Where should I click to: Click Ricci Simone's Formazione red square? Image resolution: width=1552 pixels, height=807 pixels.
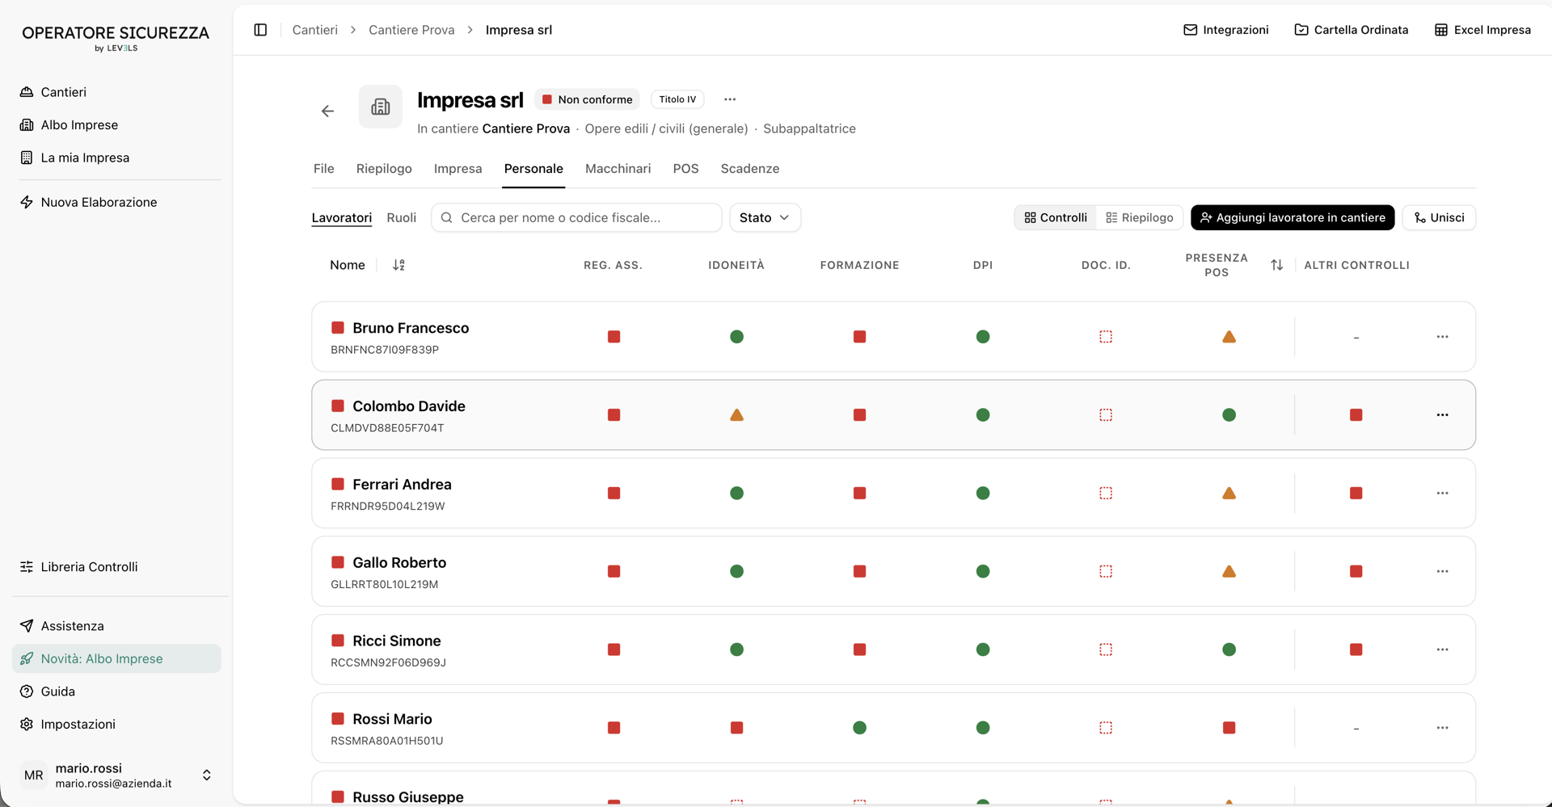859,649
